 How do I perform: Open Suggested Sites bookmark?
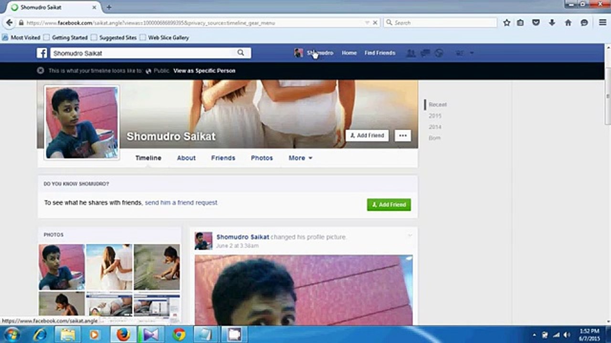114,37
